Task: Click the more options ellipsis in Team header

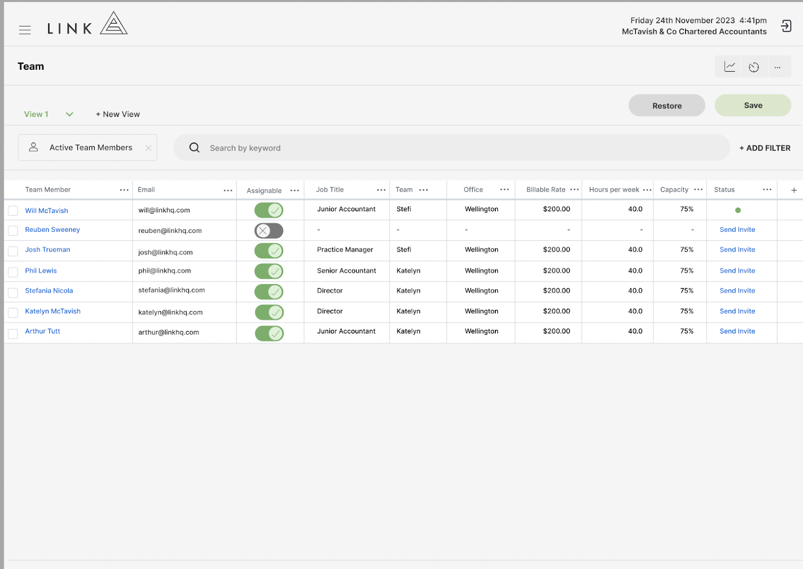Action: click(778, 66)
